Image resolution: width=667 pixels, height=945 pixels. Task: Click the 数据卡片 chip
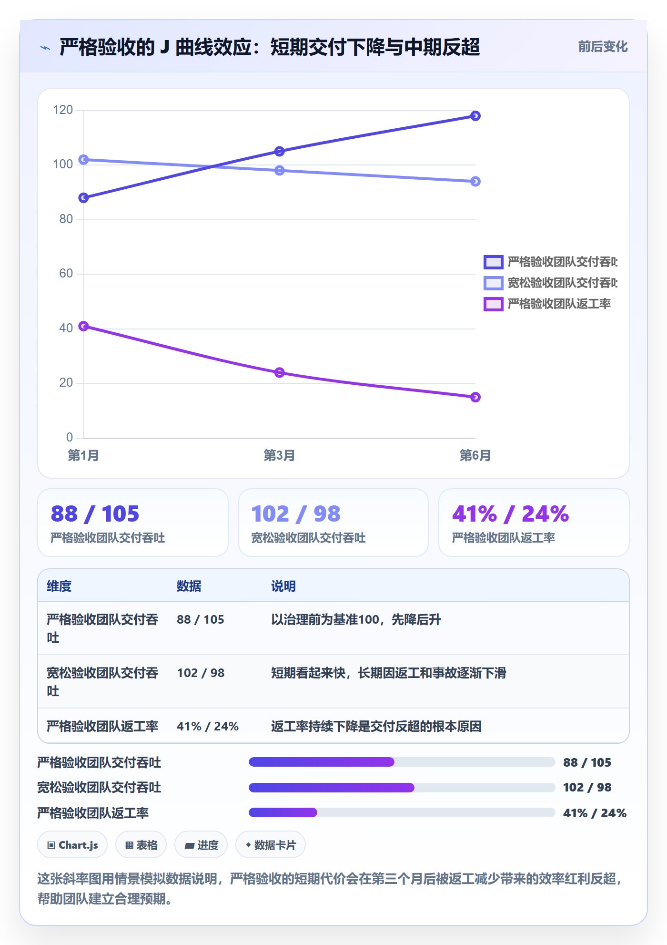[x=271, y=845]
